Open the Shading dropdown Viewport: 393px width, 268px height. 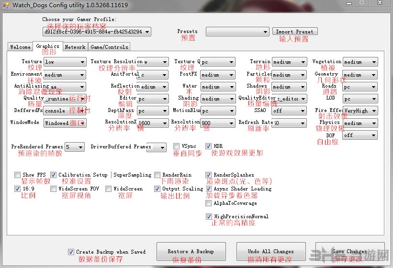point(218,99)
